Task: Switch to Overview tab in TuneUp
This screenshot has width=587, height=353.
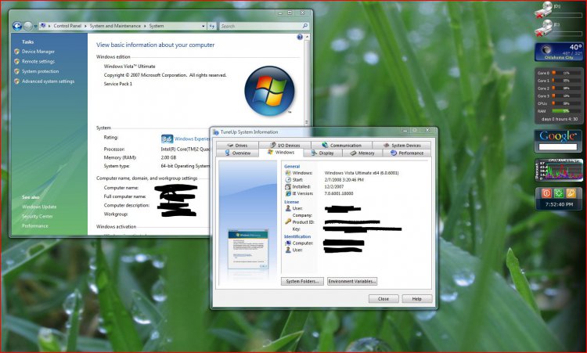Action: pos(237,153)
